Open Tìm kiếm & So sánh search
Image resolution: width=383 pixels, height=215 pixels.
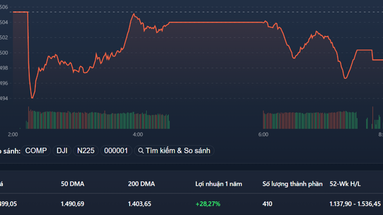click(174, 150)
